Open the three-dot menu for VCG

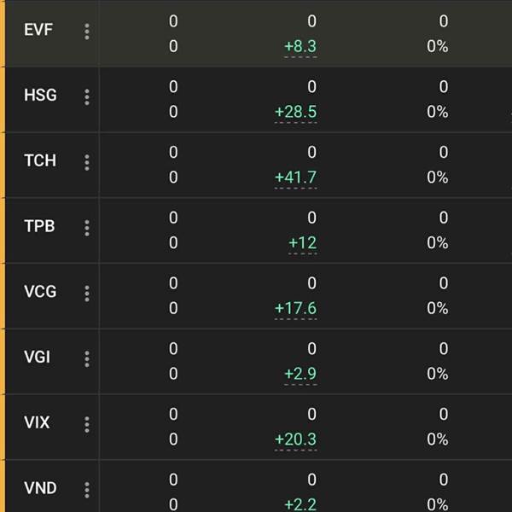(x=87, y=294)
